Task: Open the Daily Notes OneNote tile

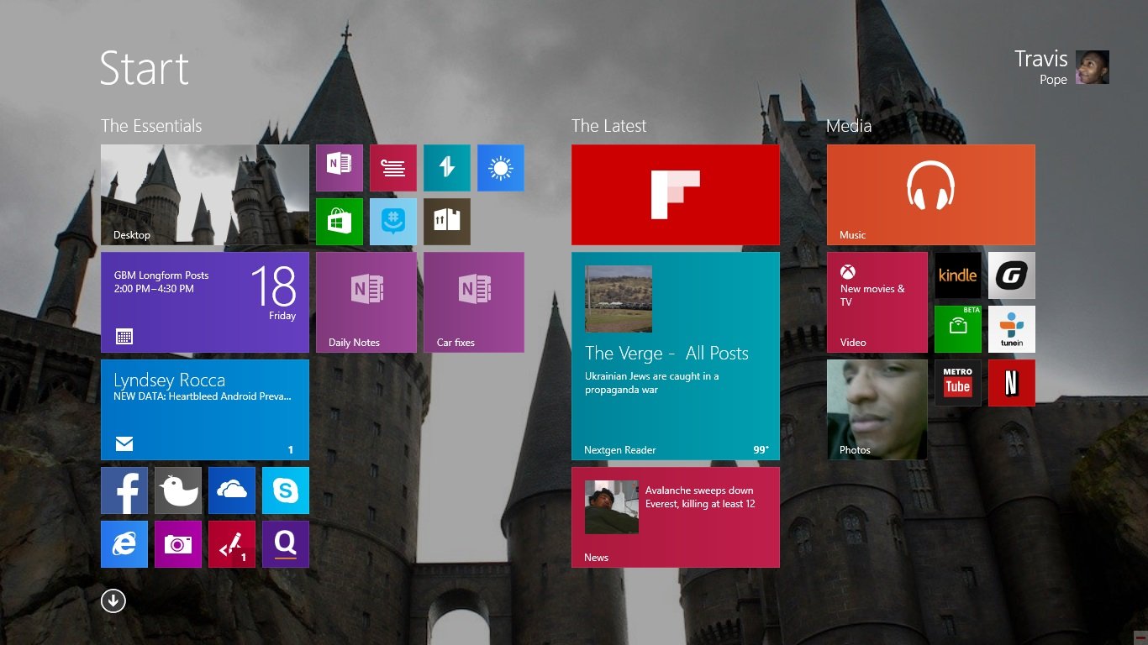Action: coord(366,302)
